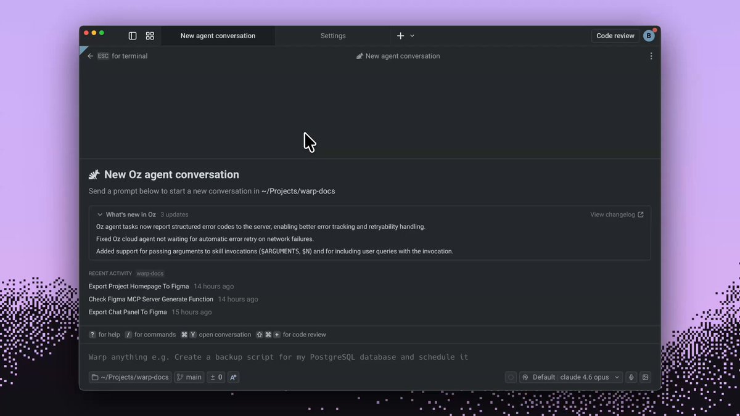Open the claude 4.6 opus model dropdown
Image resolution: width=740 pixels, height=416 pixels.
(x=591, y=377)
